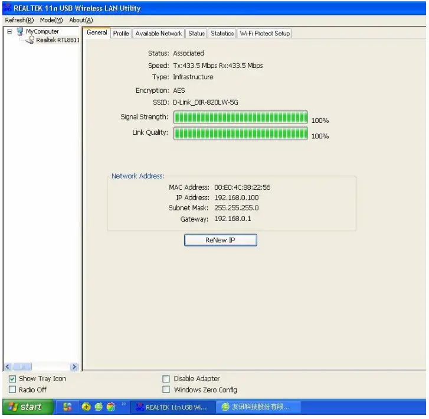Image resolution: width=429 pixels, height=419 pixels.
Task: Uncheck Show Tray Icon
Action: 12,379
